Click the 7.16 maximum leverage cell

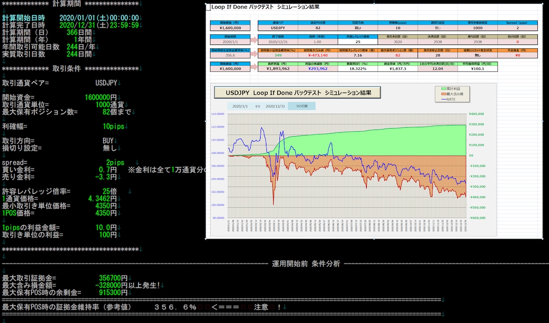pos(358,55)
